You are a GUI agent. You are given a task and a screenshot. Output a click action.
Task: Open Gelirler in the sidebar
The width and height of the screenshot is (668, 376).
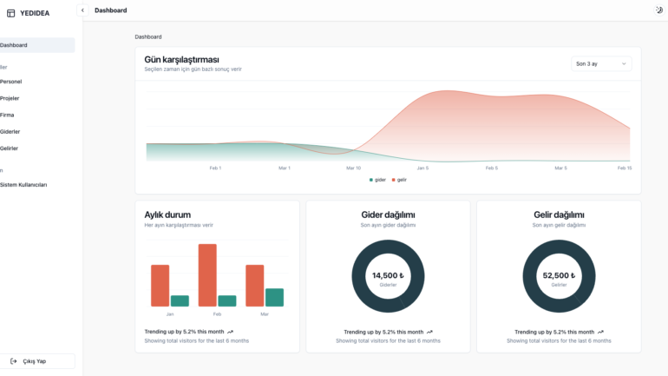(10, 148)
